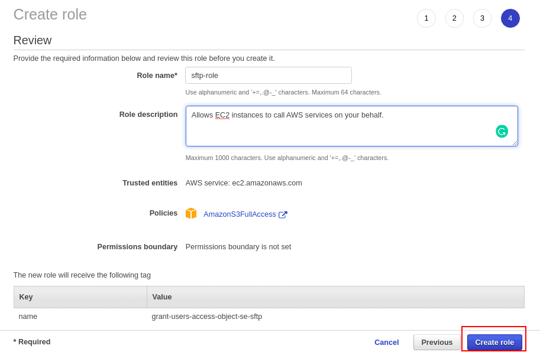Click the 'Role name*' field label

click(157, 75)
